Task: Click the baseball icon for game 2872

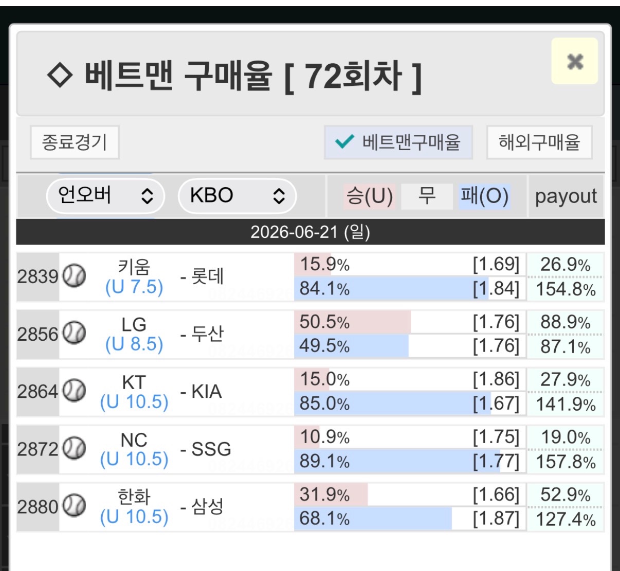Action: pyautogui.click(x=74, y=449)
